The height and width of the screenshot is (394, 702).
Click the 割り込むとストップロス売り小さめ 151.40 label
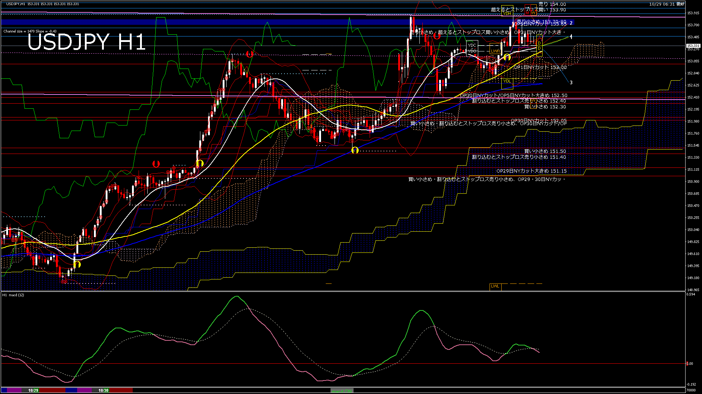pyautogui.click(x=519, y=157)
